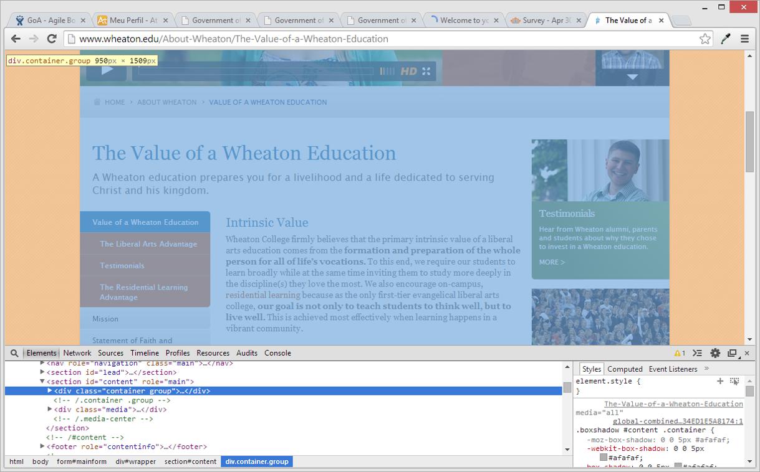Show the console drawer icon
Viewport: 760px width, 472px height.
tap(698, 353)
